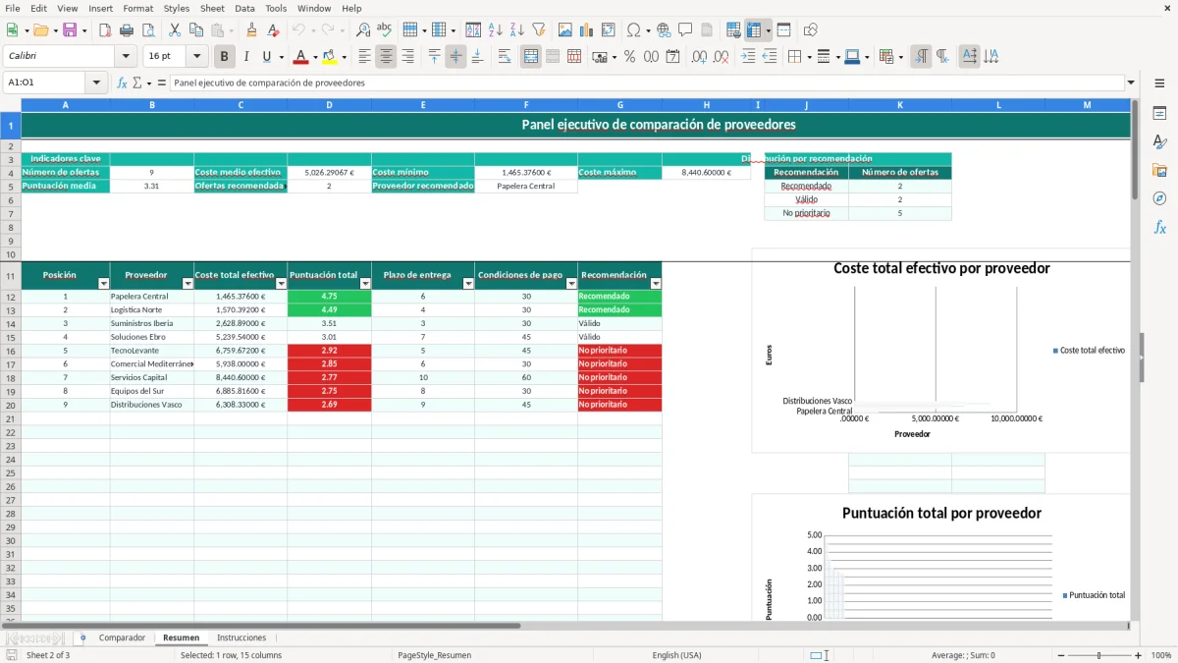Open Find & Replace
The image size is (1178, 663).
[x=363, y=30]
